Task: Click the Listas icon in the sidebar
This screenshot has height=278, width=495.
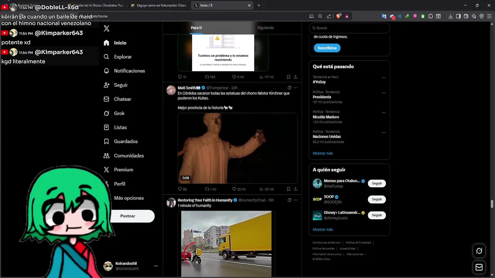Action: click(106, 127)
